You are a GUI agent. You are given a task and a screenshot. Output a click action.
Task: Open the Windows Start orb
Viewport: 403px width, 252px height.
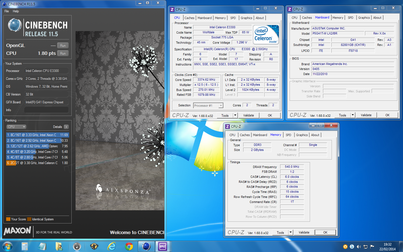coord(8,246)
